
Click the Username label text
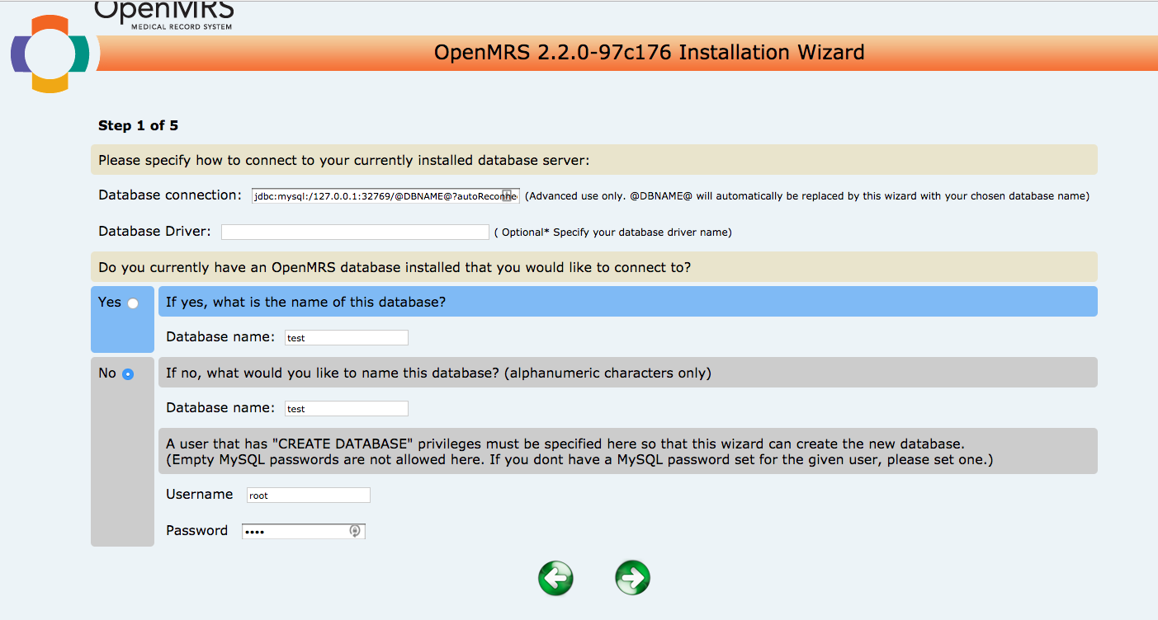pos(199,495)
